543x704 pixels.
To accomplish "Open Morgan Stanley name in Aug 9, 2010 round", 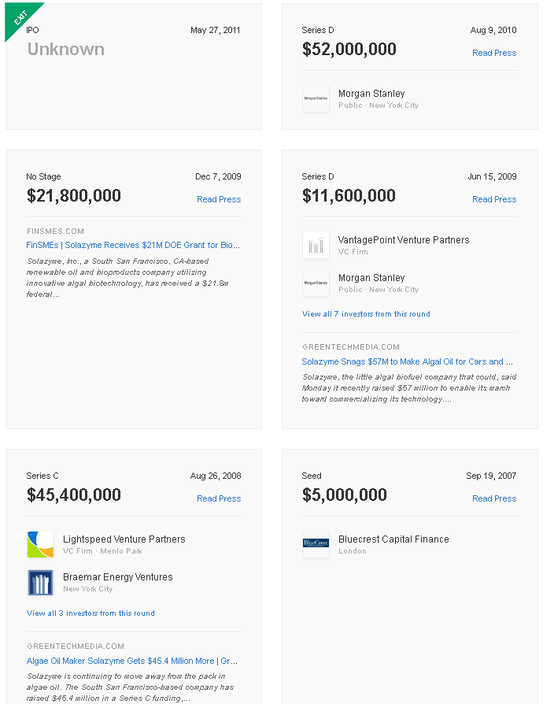I will (x=371, y=94).
